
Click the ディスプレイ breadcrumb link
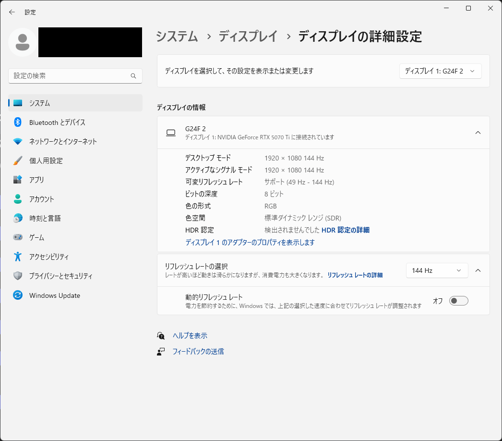pyautogui.click(x=248, y=36)
